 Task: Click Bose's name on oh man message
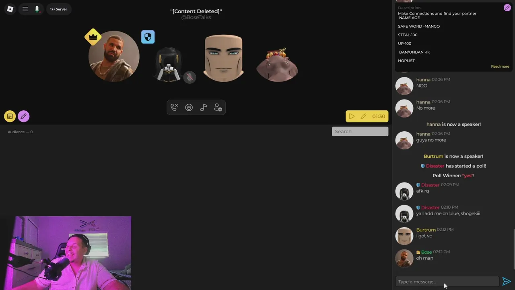(x=426, y=252)
